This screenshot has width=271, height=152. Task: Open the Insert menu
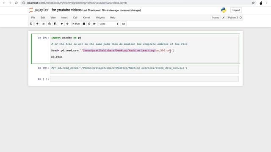click(x=64, y=18)
